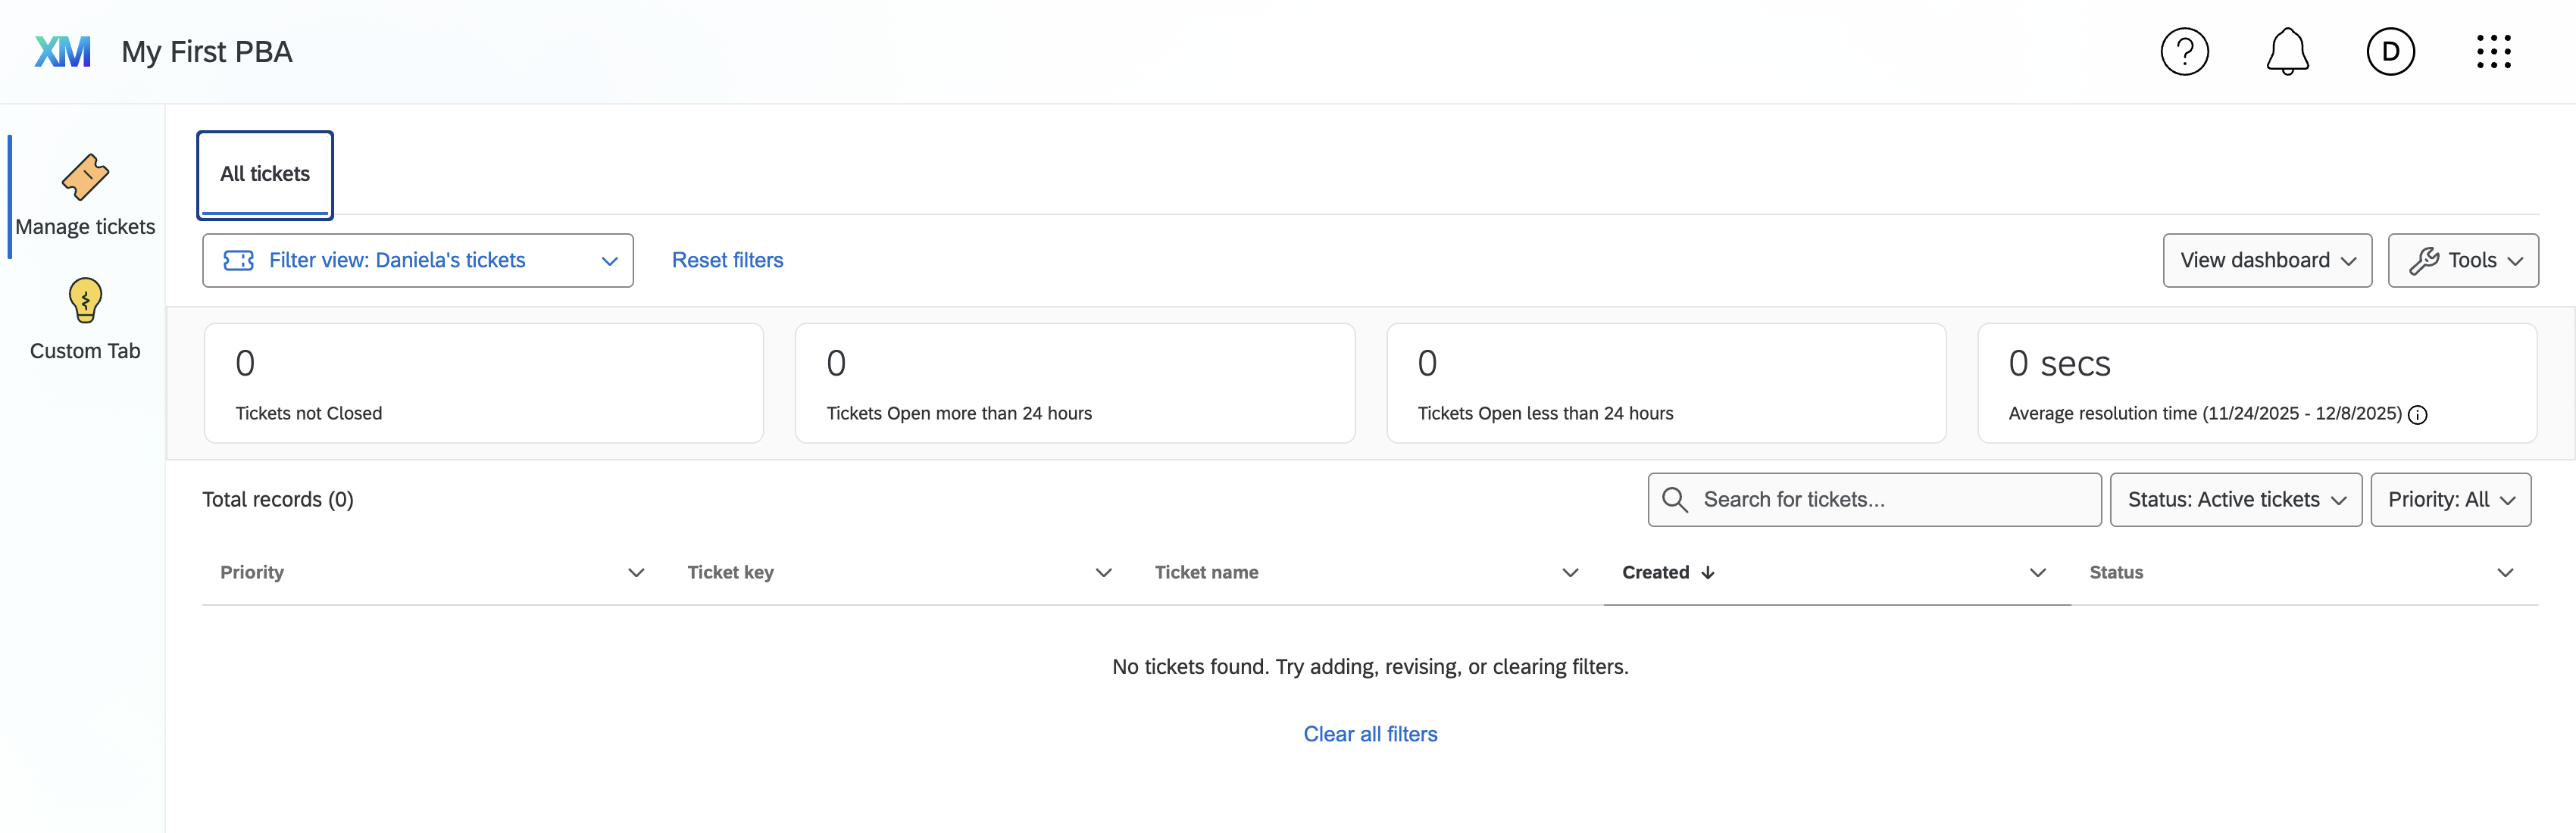The height and width of the screenshot is (833, 2576).
Task: Switch to the All tickets tab
Action: 265,174
